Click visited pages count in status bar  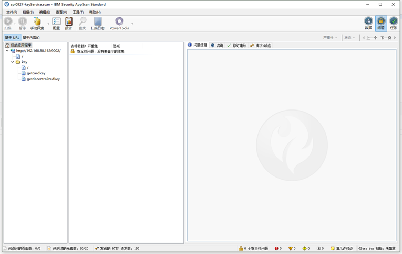22,248
